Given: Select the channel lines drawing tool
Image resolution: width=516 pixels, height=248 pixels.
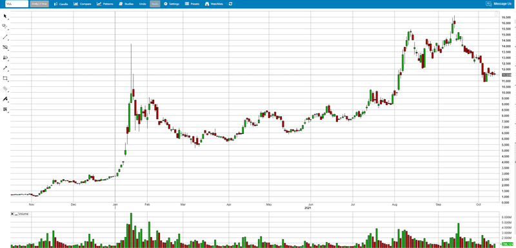Looking at the screenshot, I should point(5,47).
